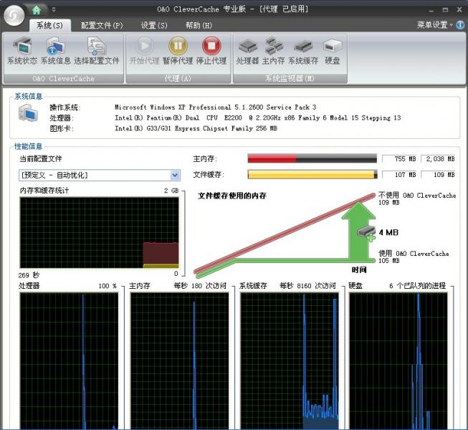This screenshot has height=430, width=468.
Task: Switch to the 配置文件(P) tab
Action: 102,26
